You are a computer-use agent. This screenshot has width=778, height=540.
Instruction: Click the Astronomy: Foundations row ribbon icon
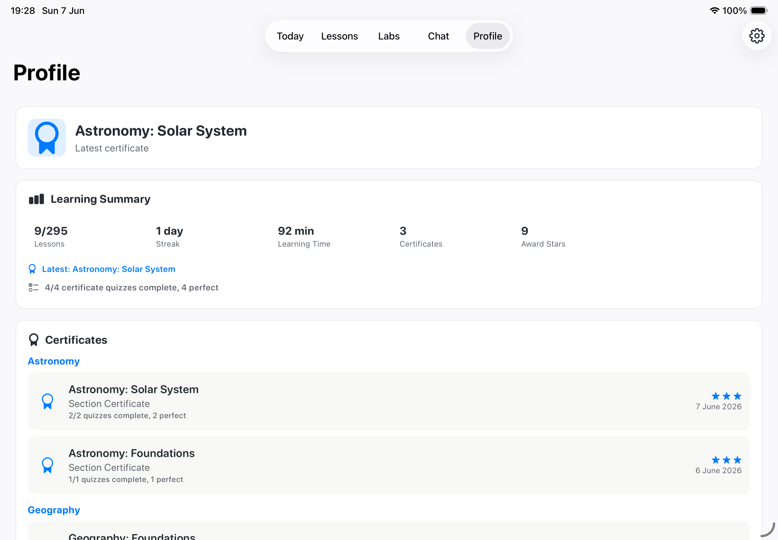tap(47, 465)
